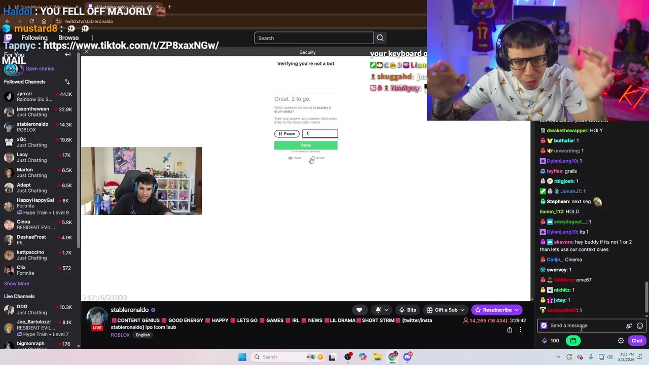Open the kattpaccino channel

click(39, 255)
